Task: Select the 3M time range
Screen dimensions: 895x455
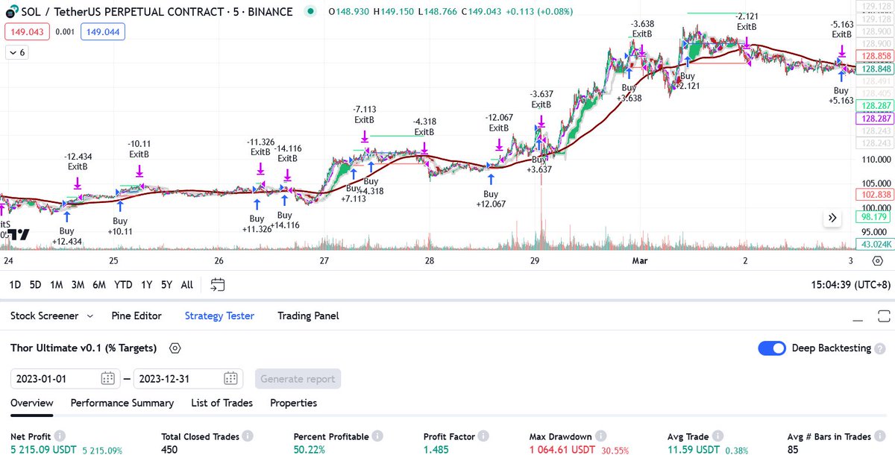Action: click(78, 284)
